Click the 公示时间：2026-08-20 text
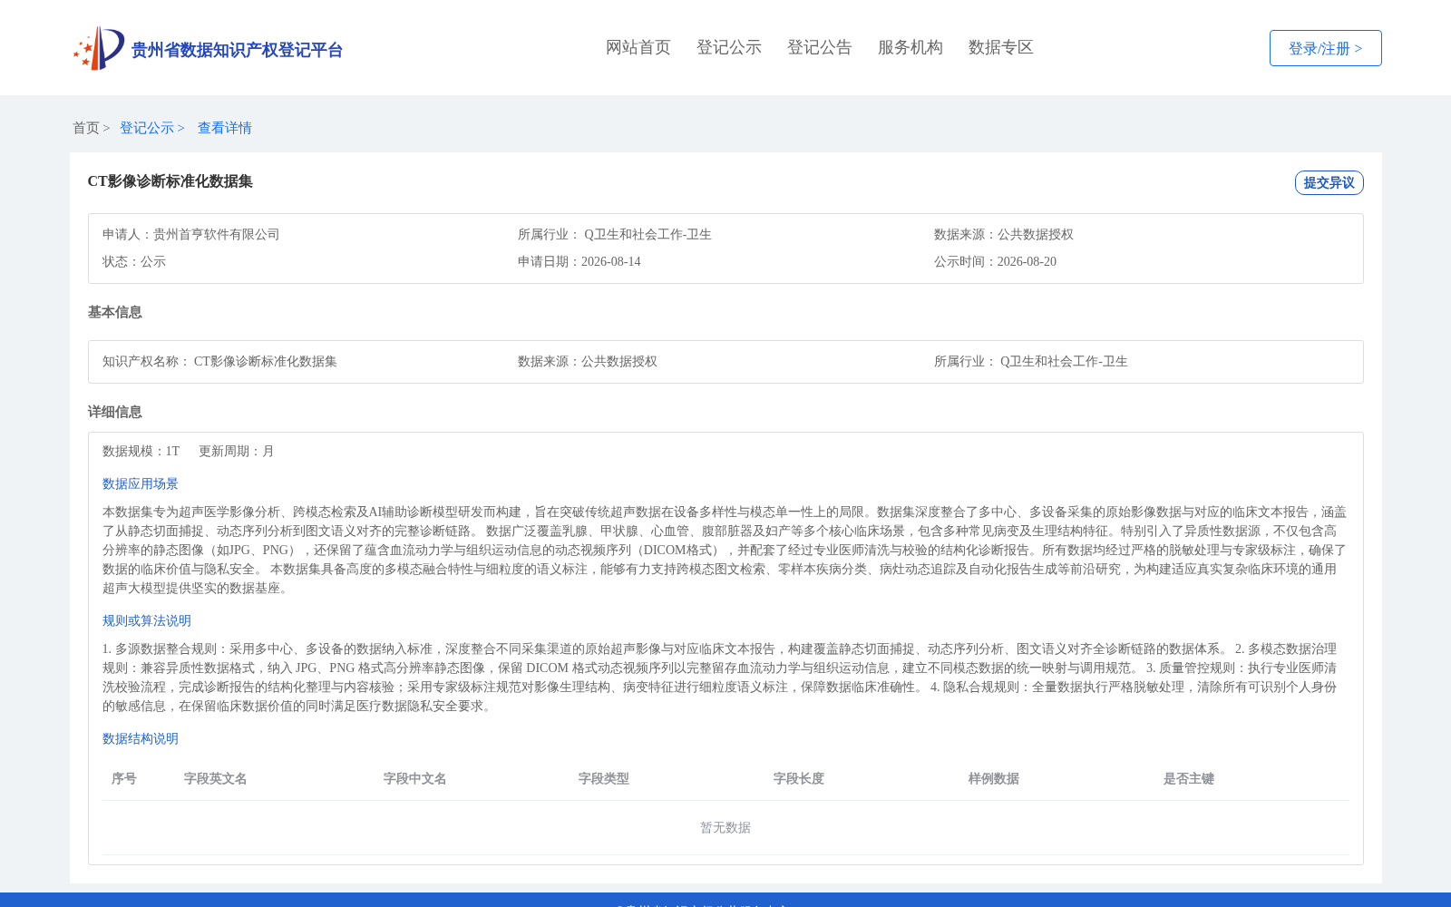Viewport: 1451px width, 907px height. pos(995,262)
